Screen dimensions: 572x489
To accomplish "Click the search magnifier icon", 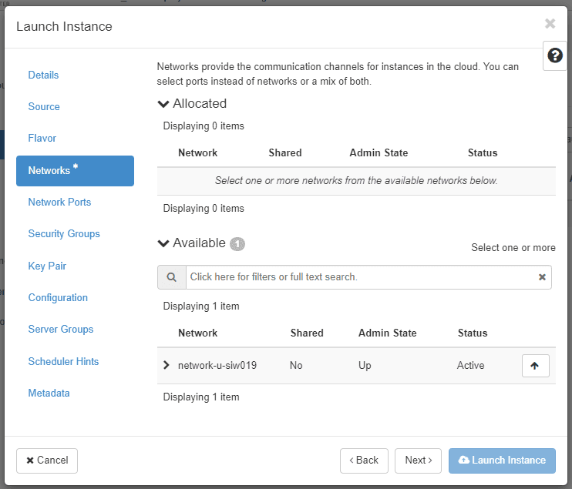I will coord(172,277).
